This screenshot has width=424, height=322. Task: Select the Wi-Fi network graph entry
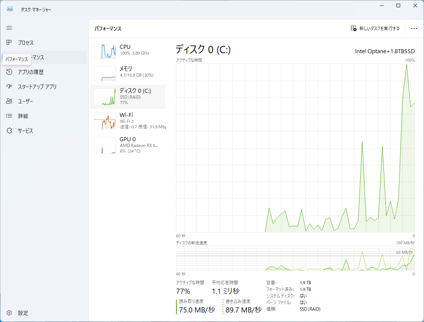105,121
